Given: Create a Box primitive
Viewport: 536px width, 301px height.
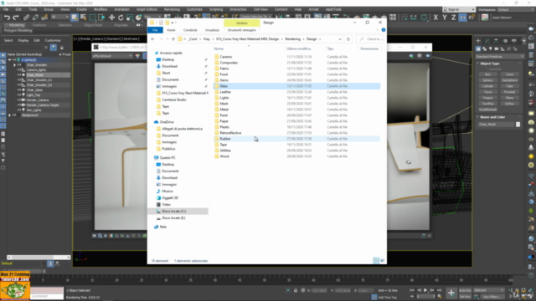Looking at the screenshot, I should pos(487,74).
